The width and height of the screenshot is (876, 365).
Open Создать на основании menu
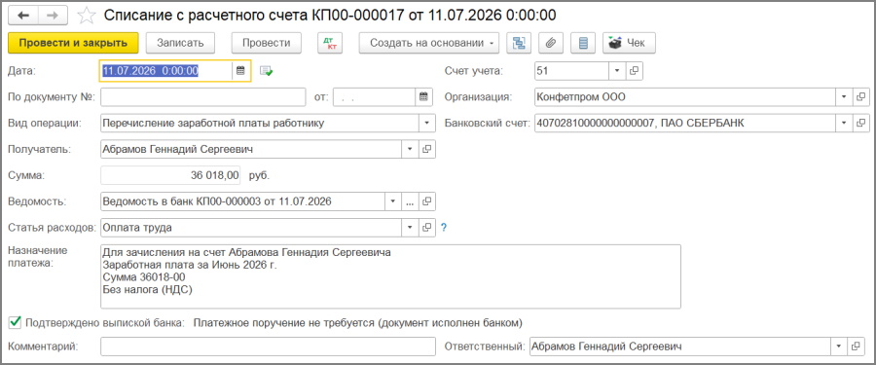click(429, 43)
